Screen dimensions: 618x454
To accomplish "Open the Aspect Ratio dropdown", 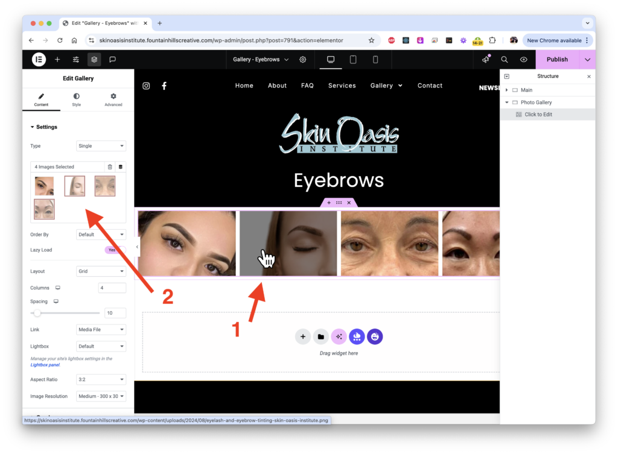I will click(x=101, y=380).
